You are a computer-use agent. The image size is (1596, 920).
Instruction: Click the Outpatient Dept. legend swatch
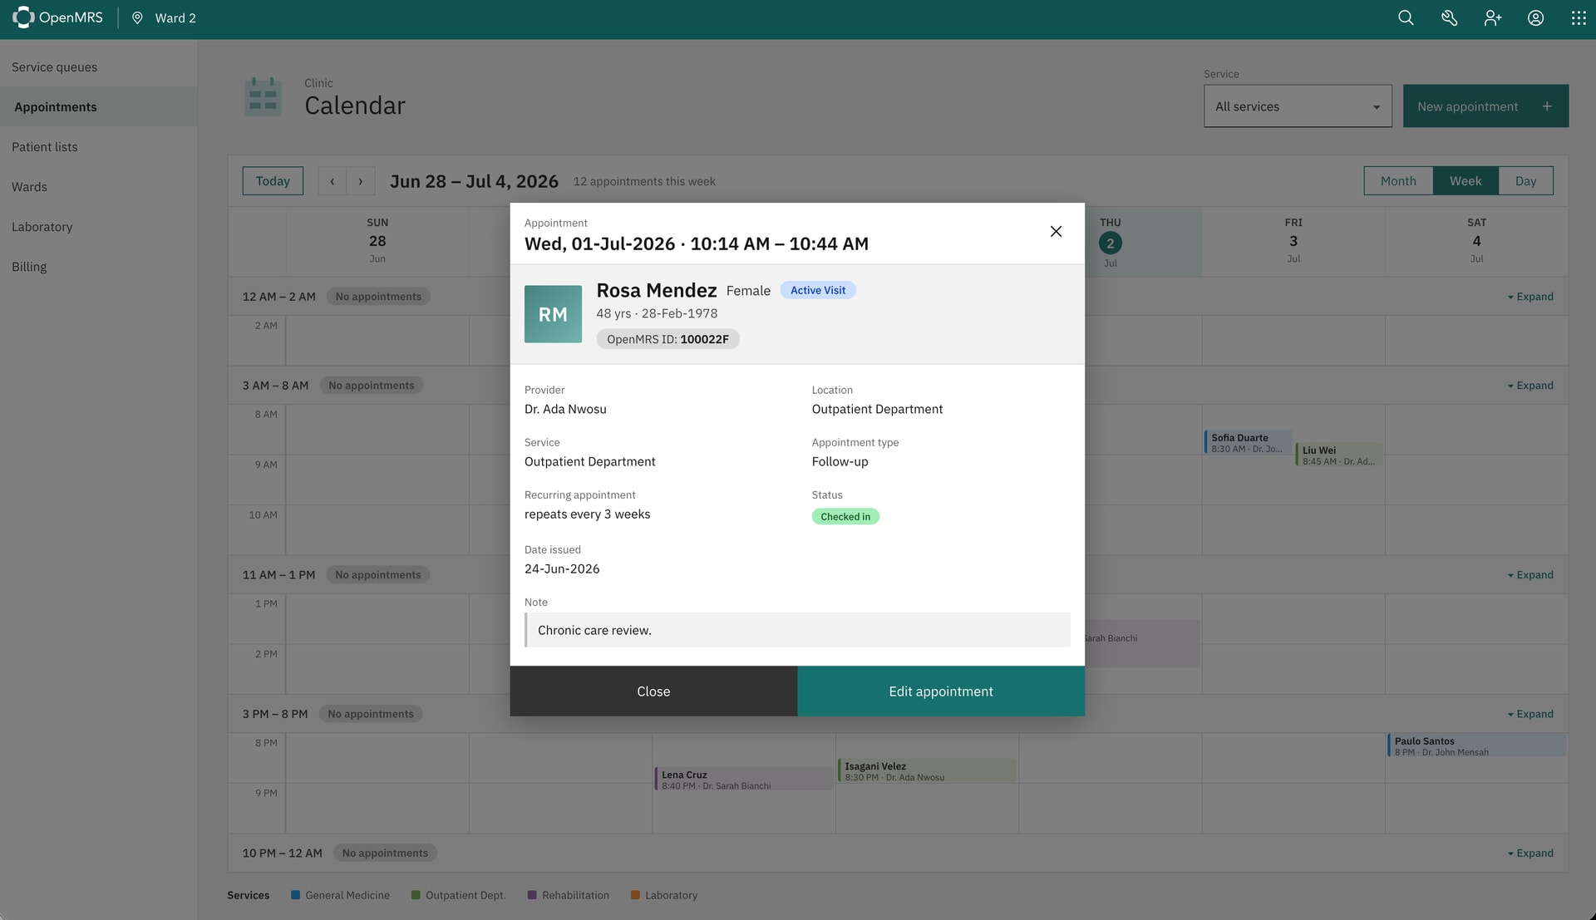[416, 895]
